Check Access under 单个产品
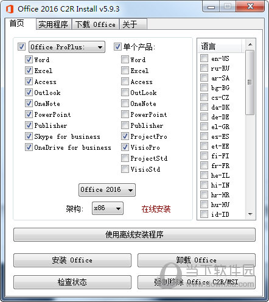This screenshot has width=269, height=302. click(125, 81)
